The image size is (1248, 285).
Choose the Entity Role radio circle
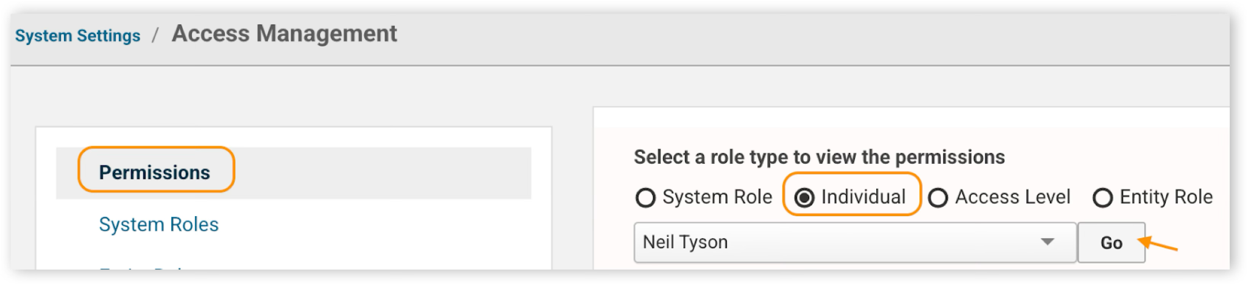(1102, 198)
